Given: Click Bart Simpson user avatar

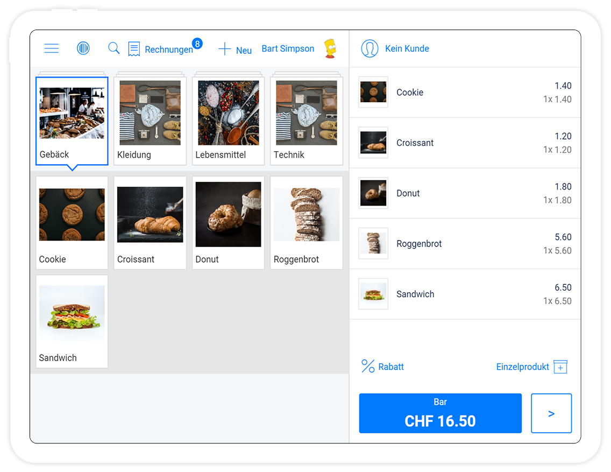Looking at the screenshot, I should point(330,48).
